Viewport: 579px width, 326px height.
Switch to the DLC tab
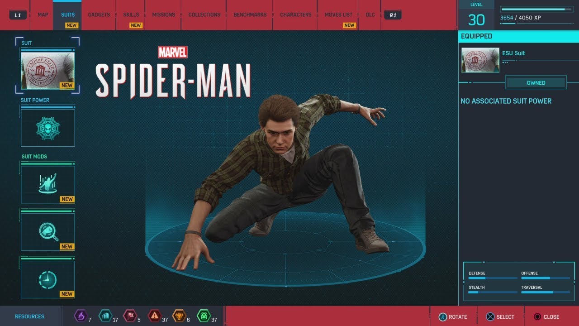coord(370,14)
